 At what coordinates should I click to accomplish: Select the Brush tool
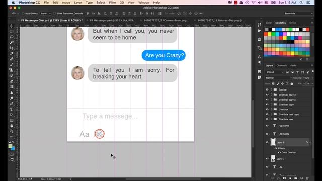(x=12, y=65)
